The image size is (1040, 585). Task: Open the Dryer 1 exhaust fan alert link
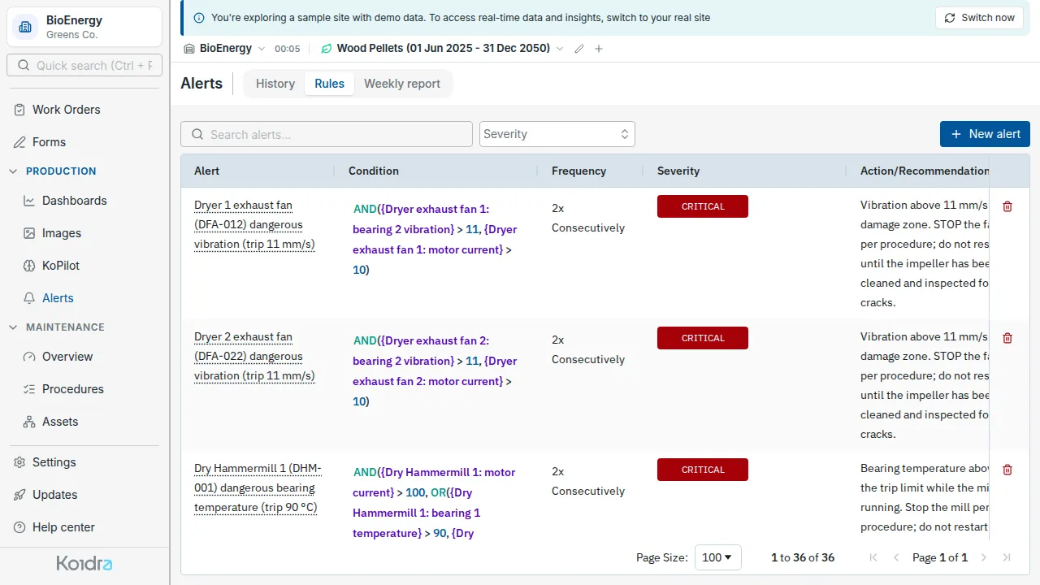click(x=254, y=225)
